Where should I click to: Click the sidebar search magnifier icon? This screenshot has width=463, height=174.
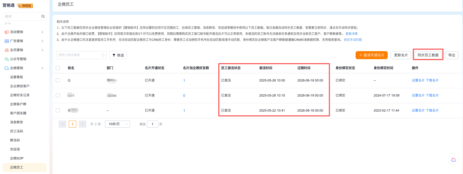[43, 16]
